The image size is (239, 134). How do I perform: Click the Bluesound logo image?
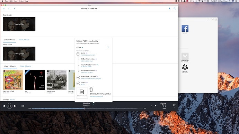point(82,93)
